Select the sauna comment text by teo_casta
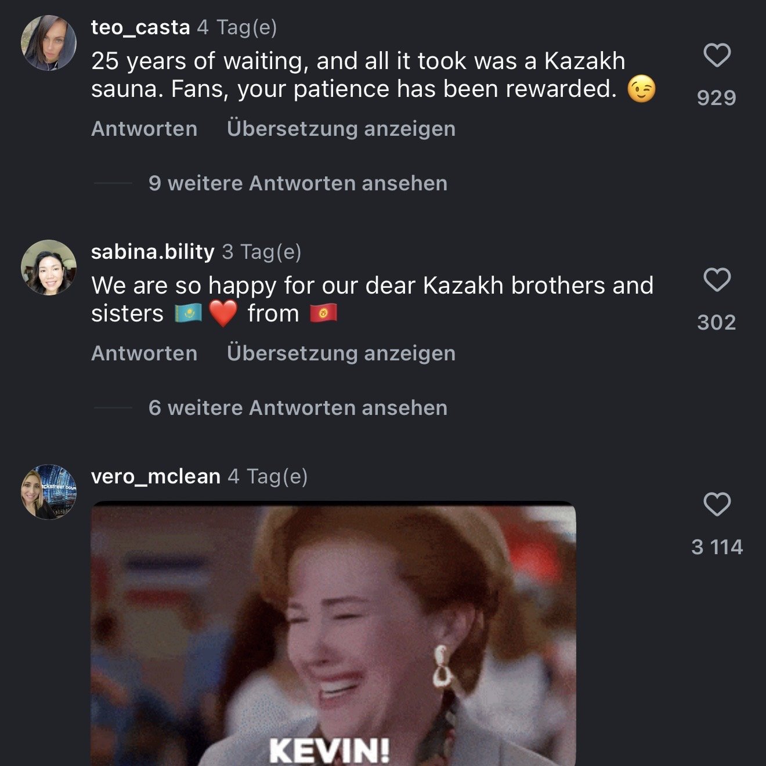 (373, 75)
